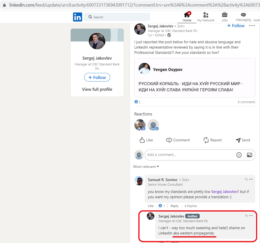Click Sergej Jakovlev mention in Samuel's comment

point(224,192)
